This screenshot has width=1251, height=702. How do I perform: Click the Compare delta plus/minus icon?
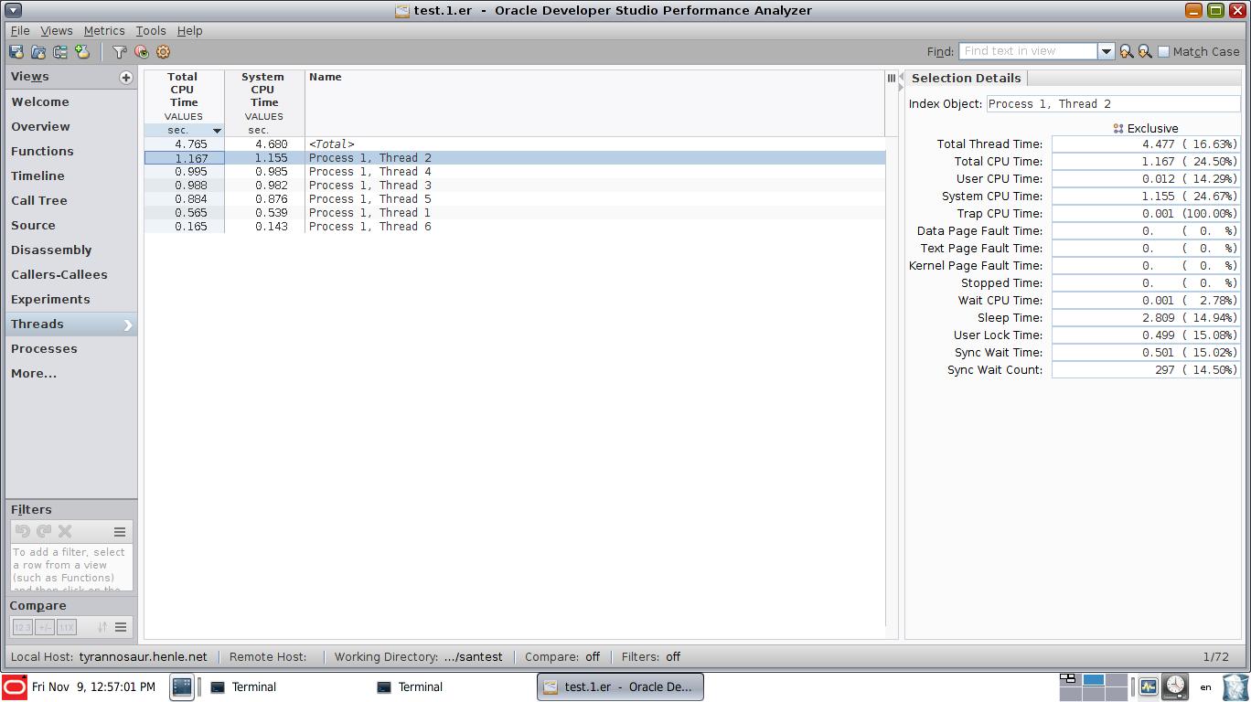pos(44,627)
